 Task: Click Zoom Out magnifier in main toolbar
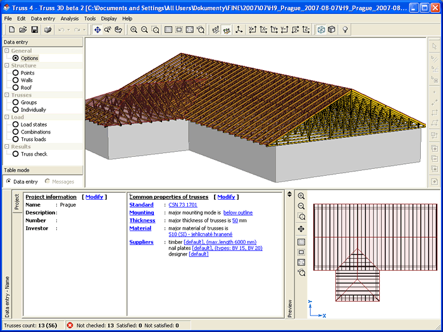(145, 30)
